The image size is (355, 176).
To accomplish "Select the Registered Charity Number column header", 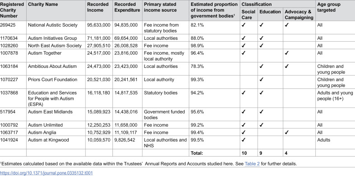I will [13, 10].
